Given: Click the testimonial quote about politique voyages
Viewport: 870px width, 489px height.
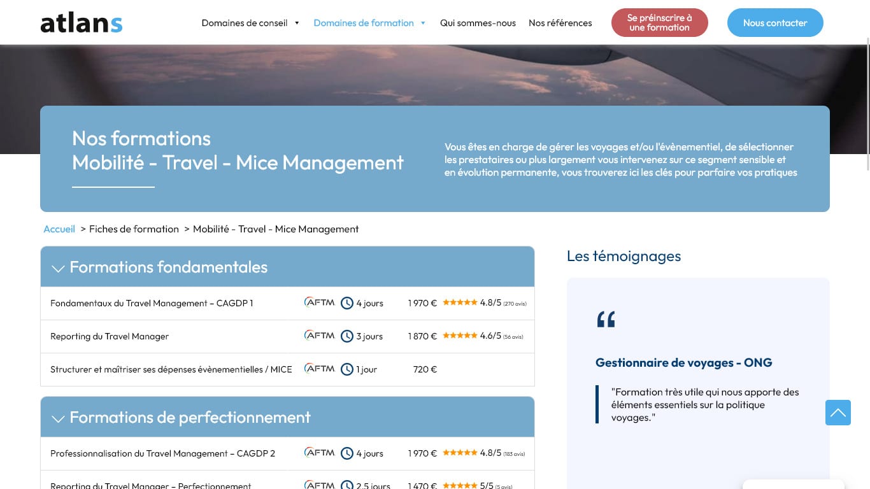Looking at the screenshot, I should (705, 404).
